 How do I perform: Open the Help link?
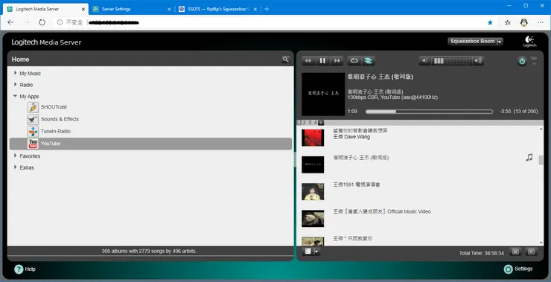tap(25, 269)
